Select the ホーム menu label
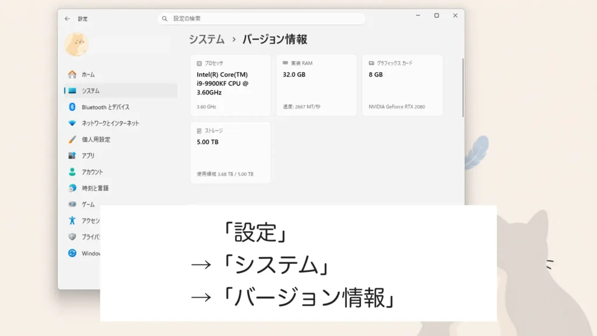This screenshot has height=336, width=597. [89, 75]
